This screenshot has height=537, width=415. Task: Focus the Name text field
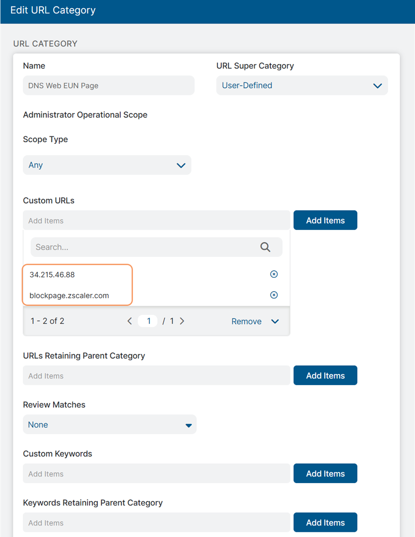tap(108, 86)
